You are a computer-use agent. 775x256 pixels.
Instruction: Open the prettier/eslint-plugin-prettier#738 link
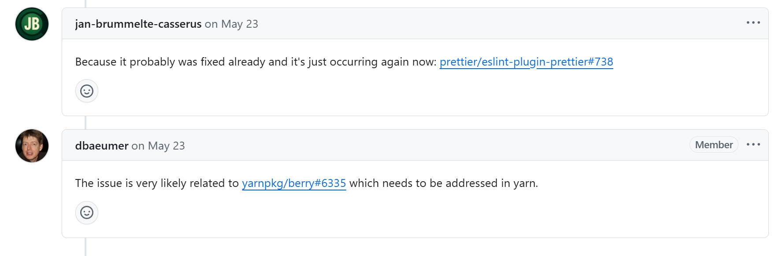tap(526, 62)
